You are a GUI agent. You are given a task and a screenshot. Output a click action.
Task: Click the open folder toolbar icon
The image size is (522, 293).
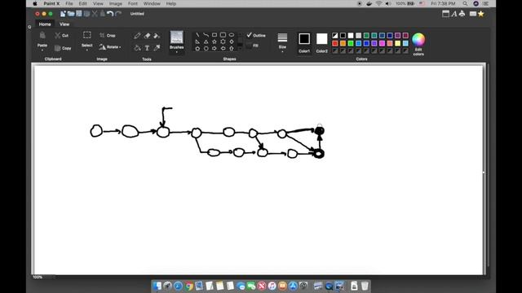(x=71, y=14)
